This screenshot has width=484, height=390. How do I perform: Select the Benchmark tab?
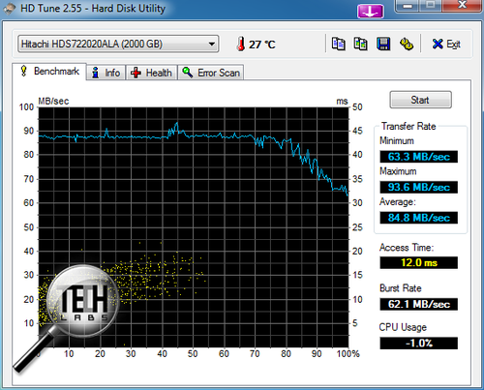point(49,71)
